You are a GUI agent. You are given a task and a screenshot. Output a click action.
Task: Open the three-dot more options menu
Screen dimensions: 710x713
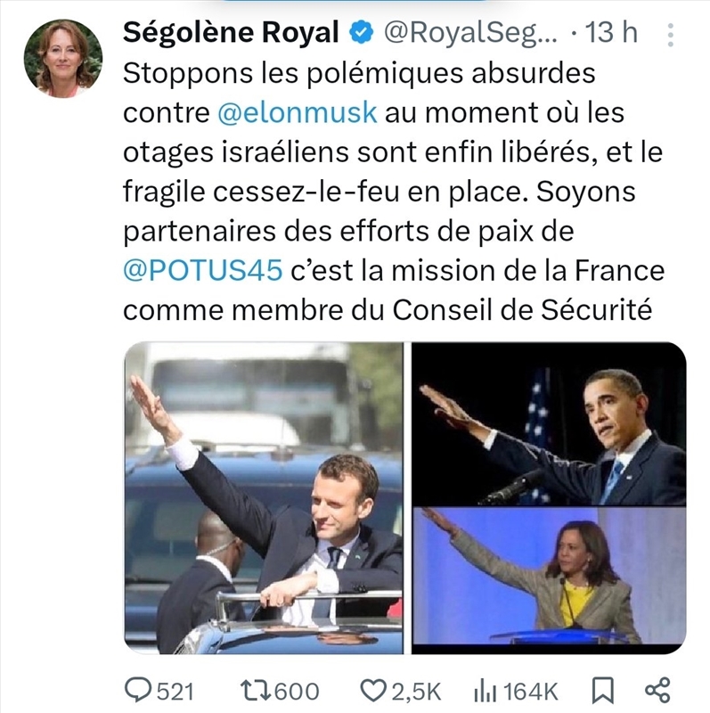point(669,34)
